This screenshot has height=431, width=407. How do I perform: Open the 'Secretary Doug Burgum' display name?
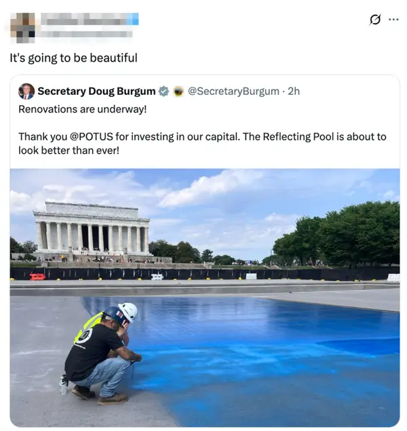click(x=96, y=91)
